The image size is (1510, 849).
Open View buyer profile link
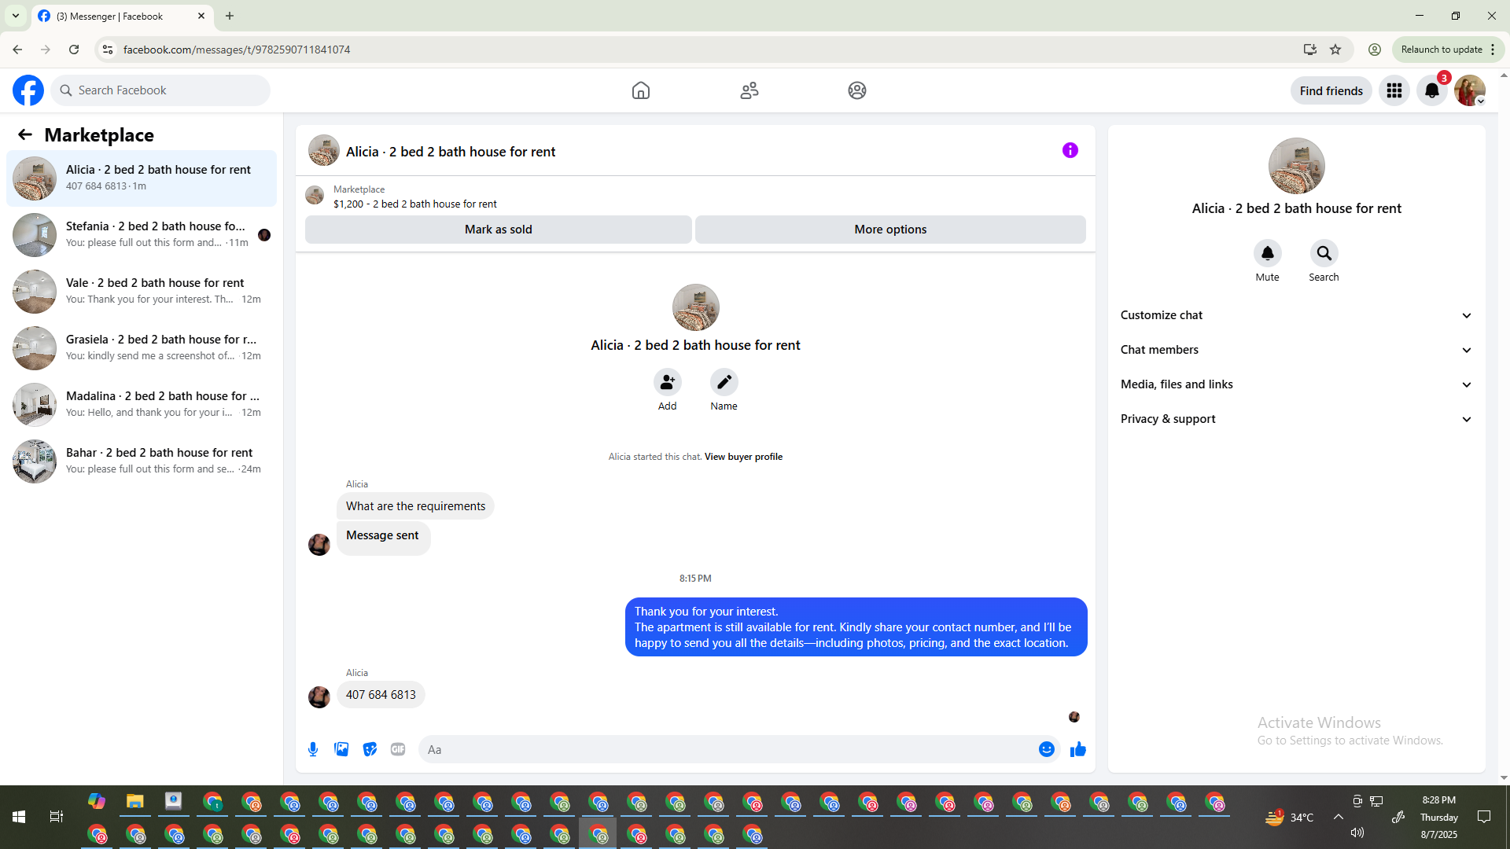(x=743, y=457)
